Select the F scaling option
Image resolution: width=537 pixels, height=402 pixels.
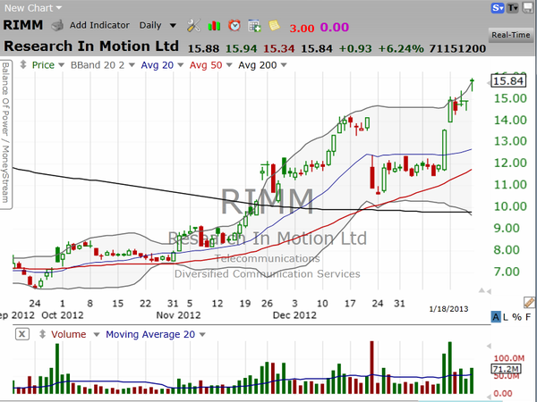click(528, 317)
